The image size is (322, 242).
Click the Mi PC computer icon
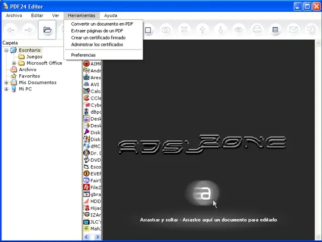coord(14,89)
